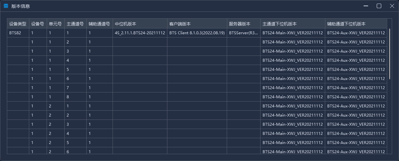Screen dimensions: 399x161
Task: Select the BTS Client 8.1.0.3 cell
Action: coord(197,33)
